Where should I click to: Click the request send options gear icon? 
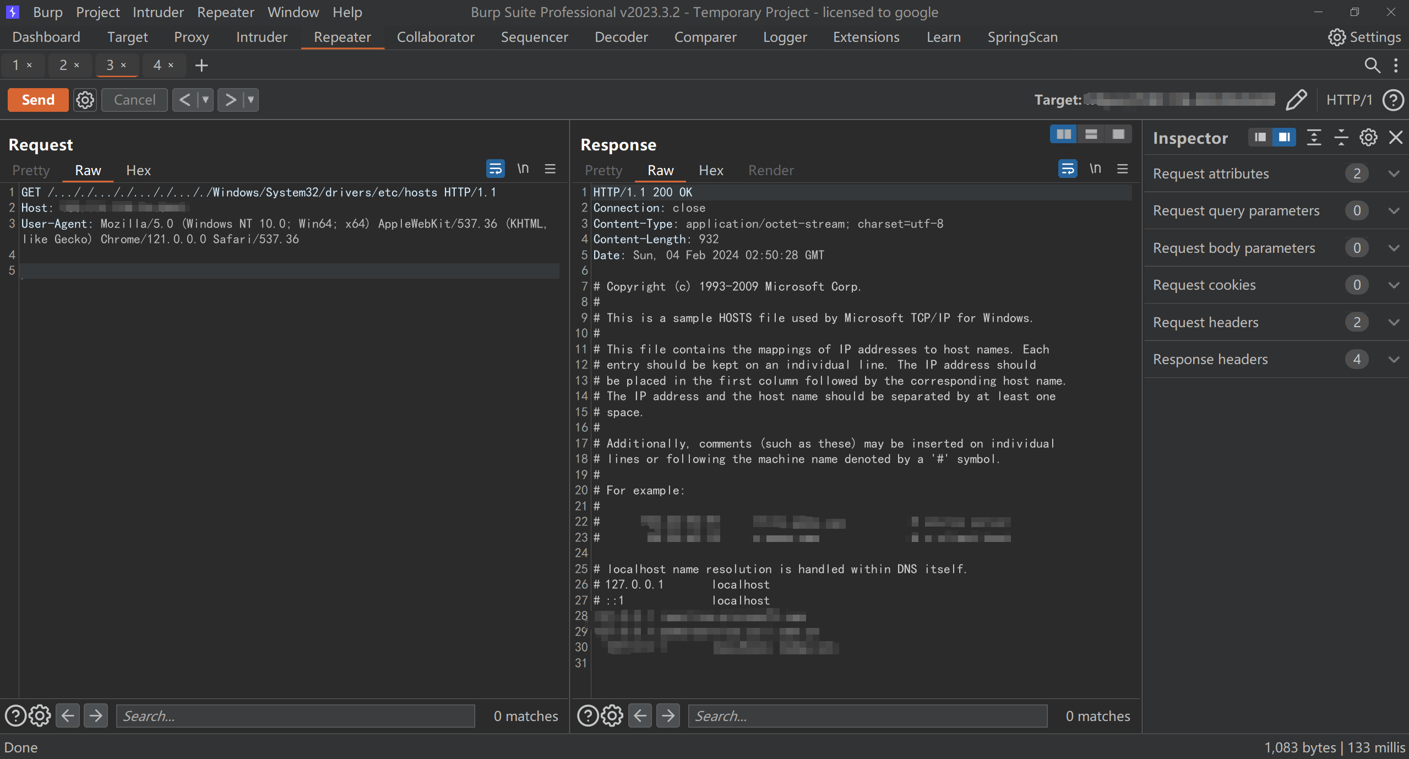pyautogui.click(x=85, y=100)
